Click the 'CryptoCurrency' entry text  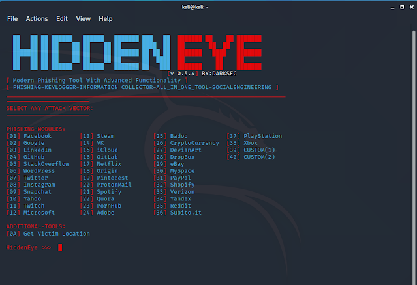point(194,143)
